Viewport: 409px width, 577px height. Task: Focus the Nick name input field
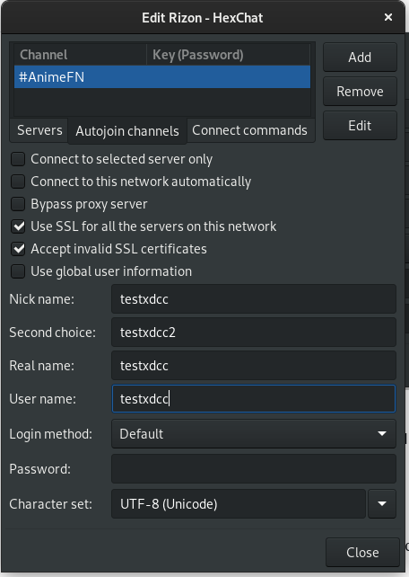pyautogui.click(x=254, y=299)
